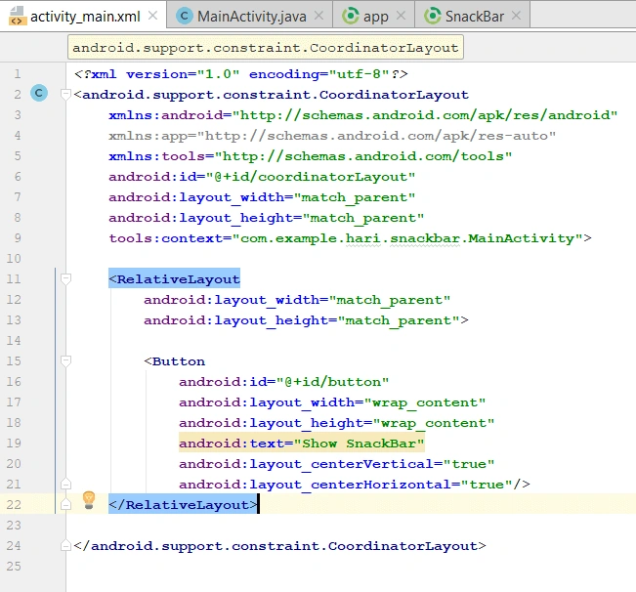Click the class gutter icon on line 2
This screenshot has height=592, width=636.
(39, 93)
